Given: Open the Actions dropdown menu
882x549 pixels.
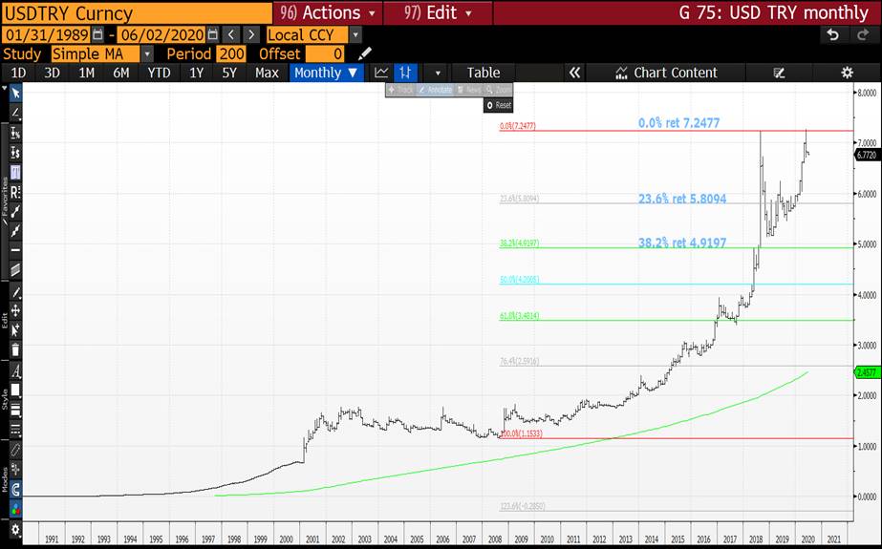Looking at the screenshot, I should coord(328,12).
